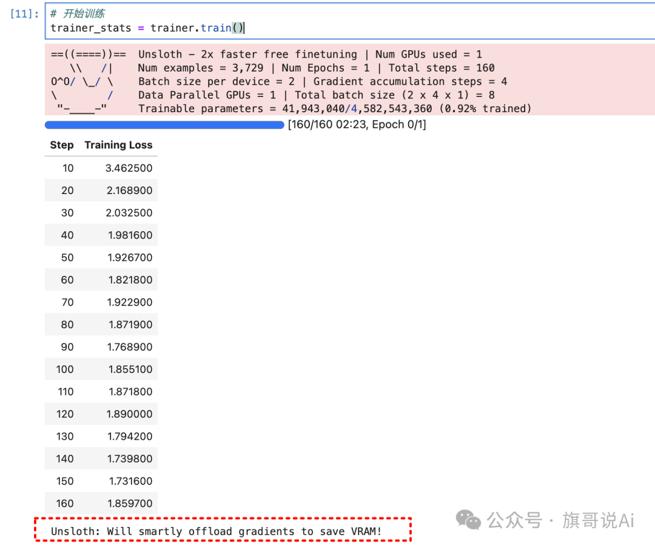Viewport: 655px width, 547px height.
Task: Select loss value 1.855100
Action: click(130, 369)
